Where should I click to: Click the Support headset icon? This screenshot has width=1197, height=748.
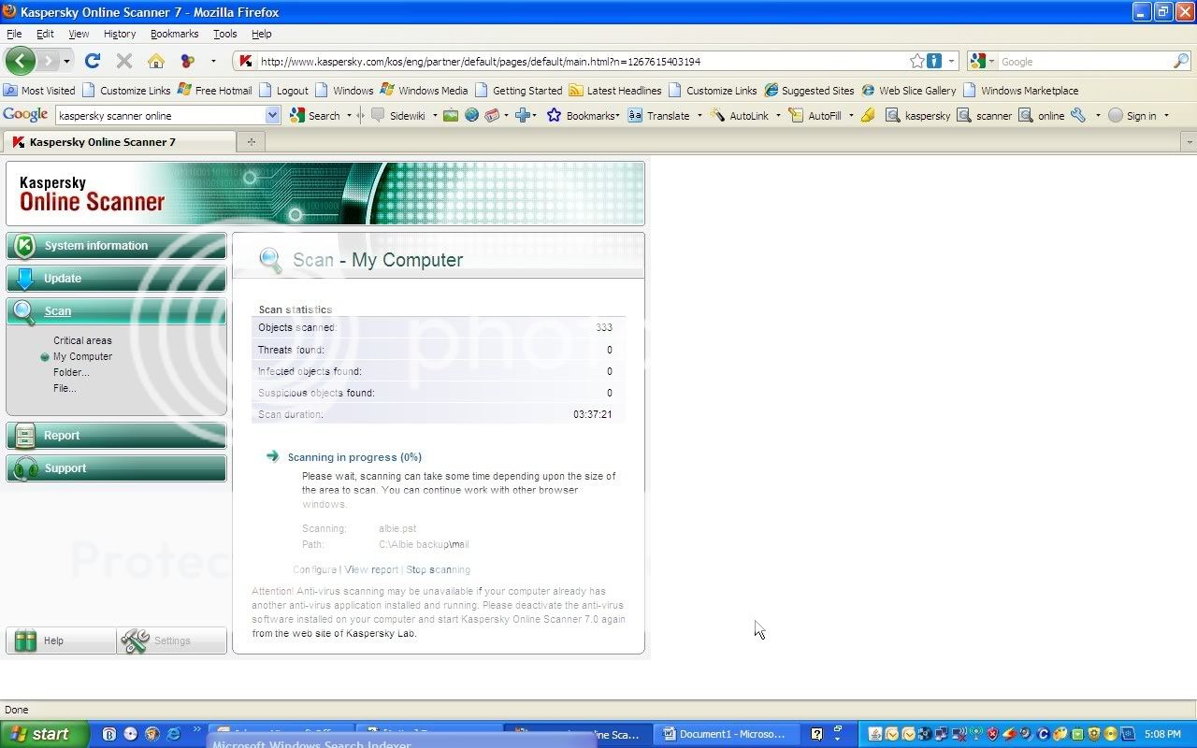pos(25,468)
